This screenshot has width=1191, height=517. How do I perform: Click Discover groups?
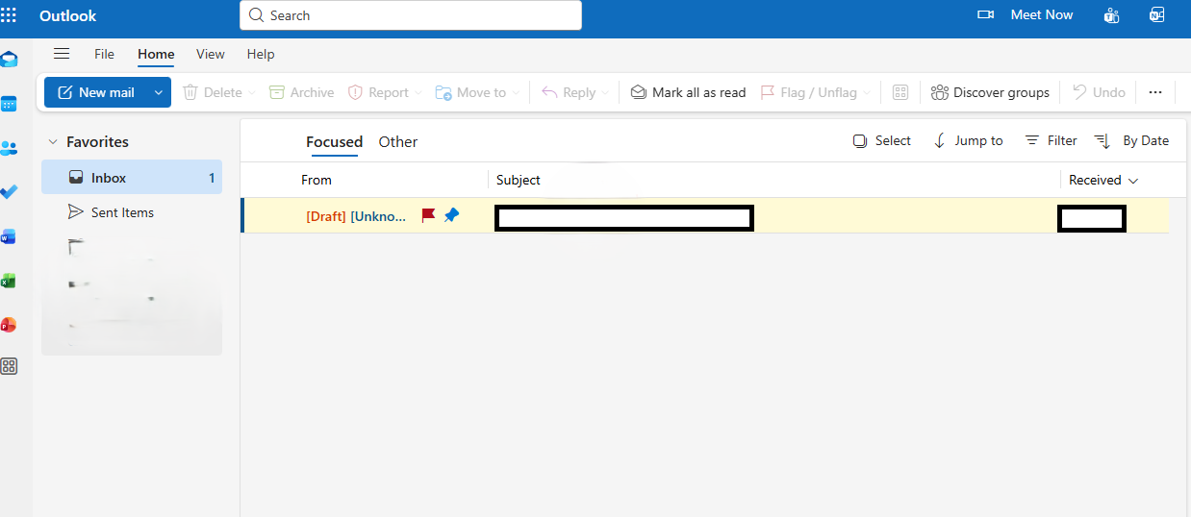990,92
